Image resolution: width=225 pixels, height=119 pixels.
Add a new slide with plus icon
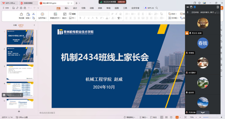[19, 111]
